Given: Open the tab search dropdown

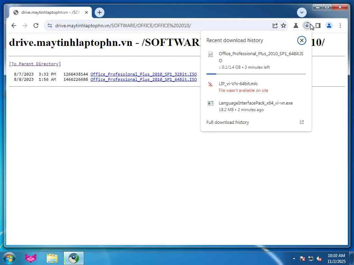Looking at the screenshot, I should [x=301, y=12].
